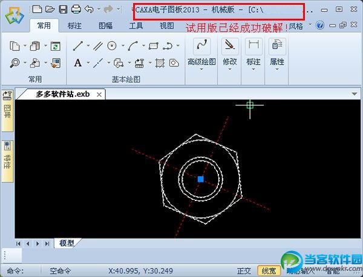This screenshot has height=277, width=363.
Task: Click the format brush icon
Action: 56,63
